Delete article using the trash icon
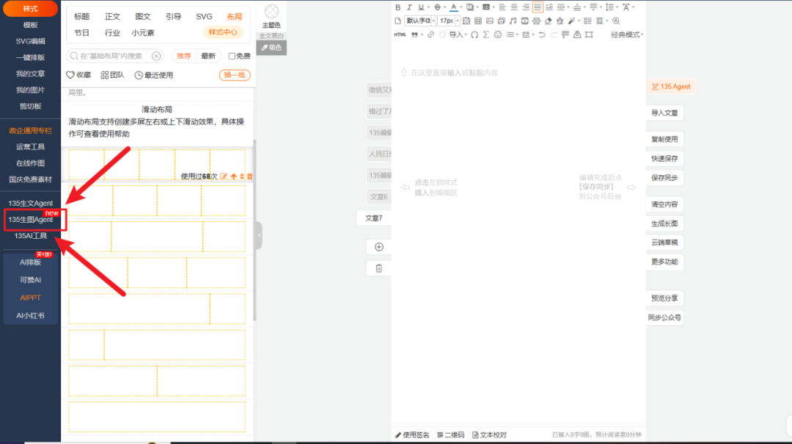Image resolution: width=792 pixels, height=444 pixels. pos(379,268)
